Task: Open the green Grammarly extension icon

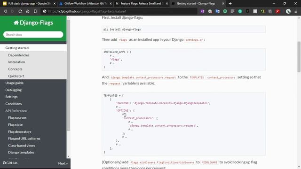Action: [x=240, y=11]
